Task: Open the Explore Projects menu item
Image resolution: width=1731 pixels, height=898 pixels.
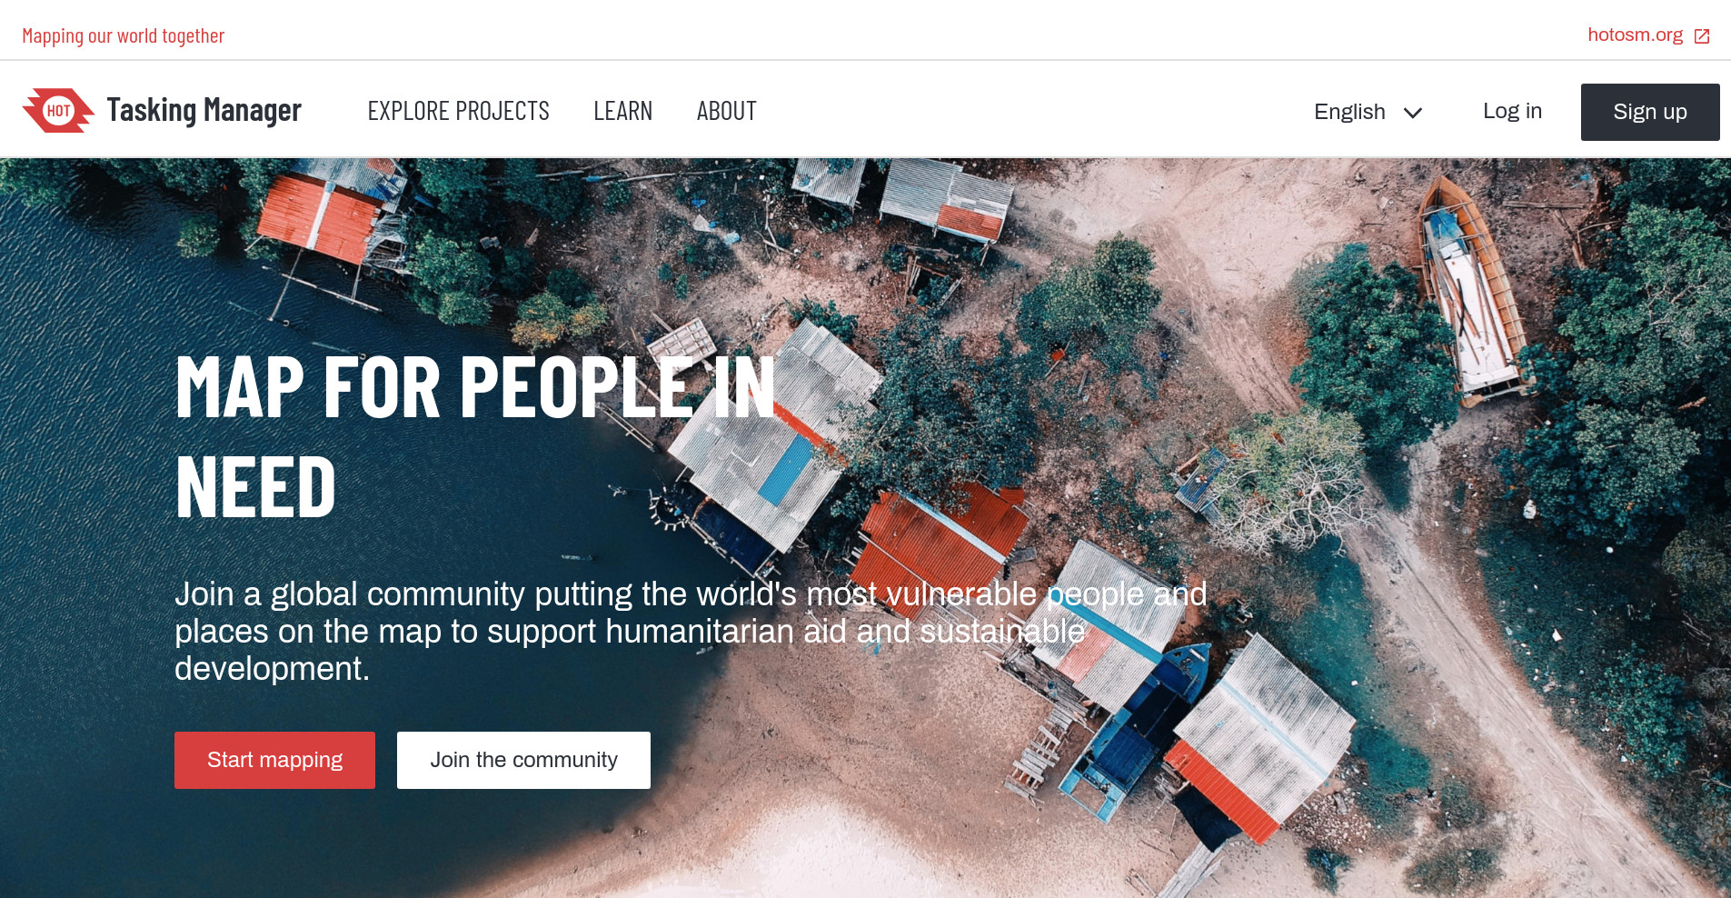Action: pos(458,111)
